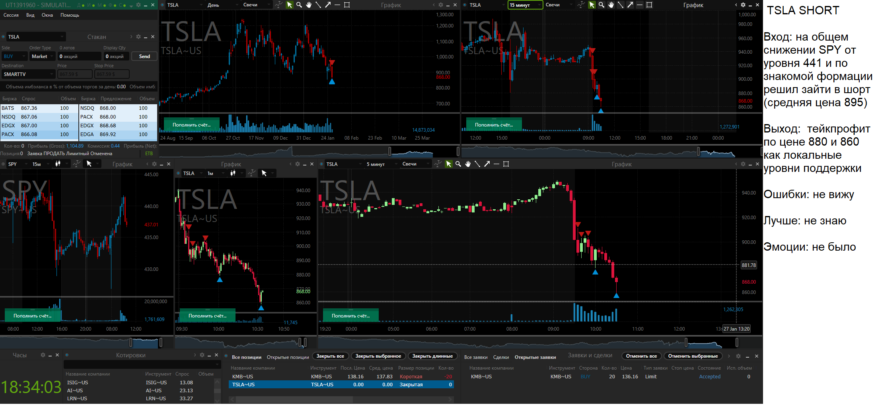Open the settings gear of the Стакан panel

click(138, 37)
